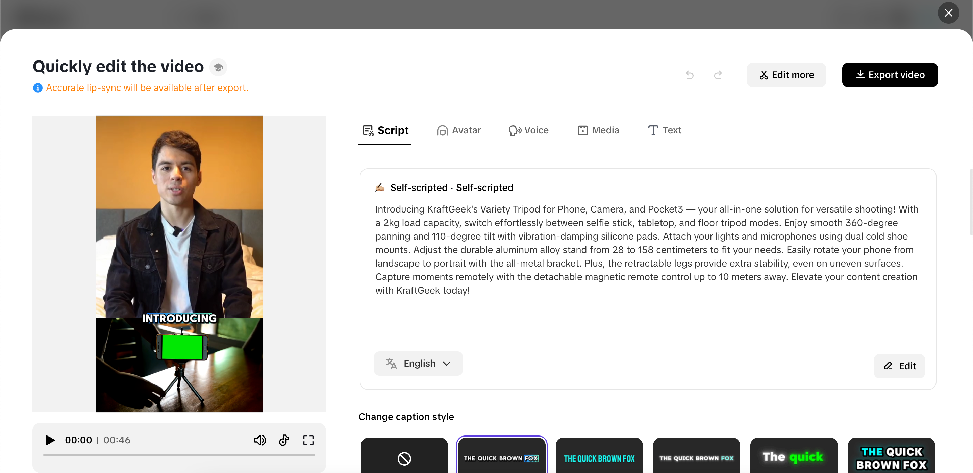Viewport: 973px width, 473px height.
Task: Go to the Media tab
Action: pyautogui.click(x=598, y=130)
